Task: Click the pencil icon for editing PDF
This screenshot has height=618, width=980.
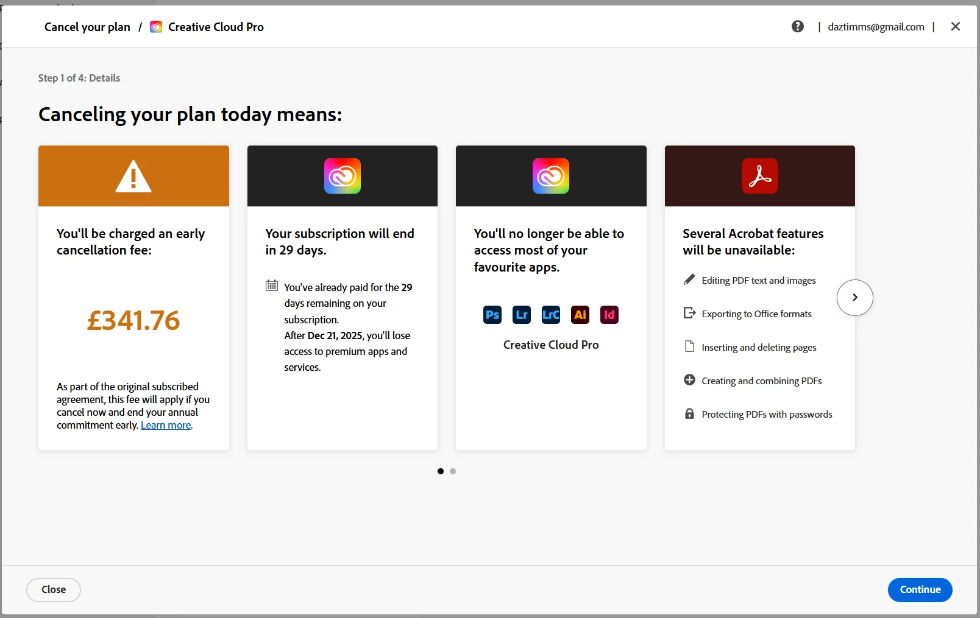Action: (689, 279)
